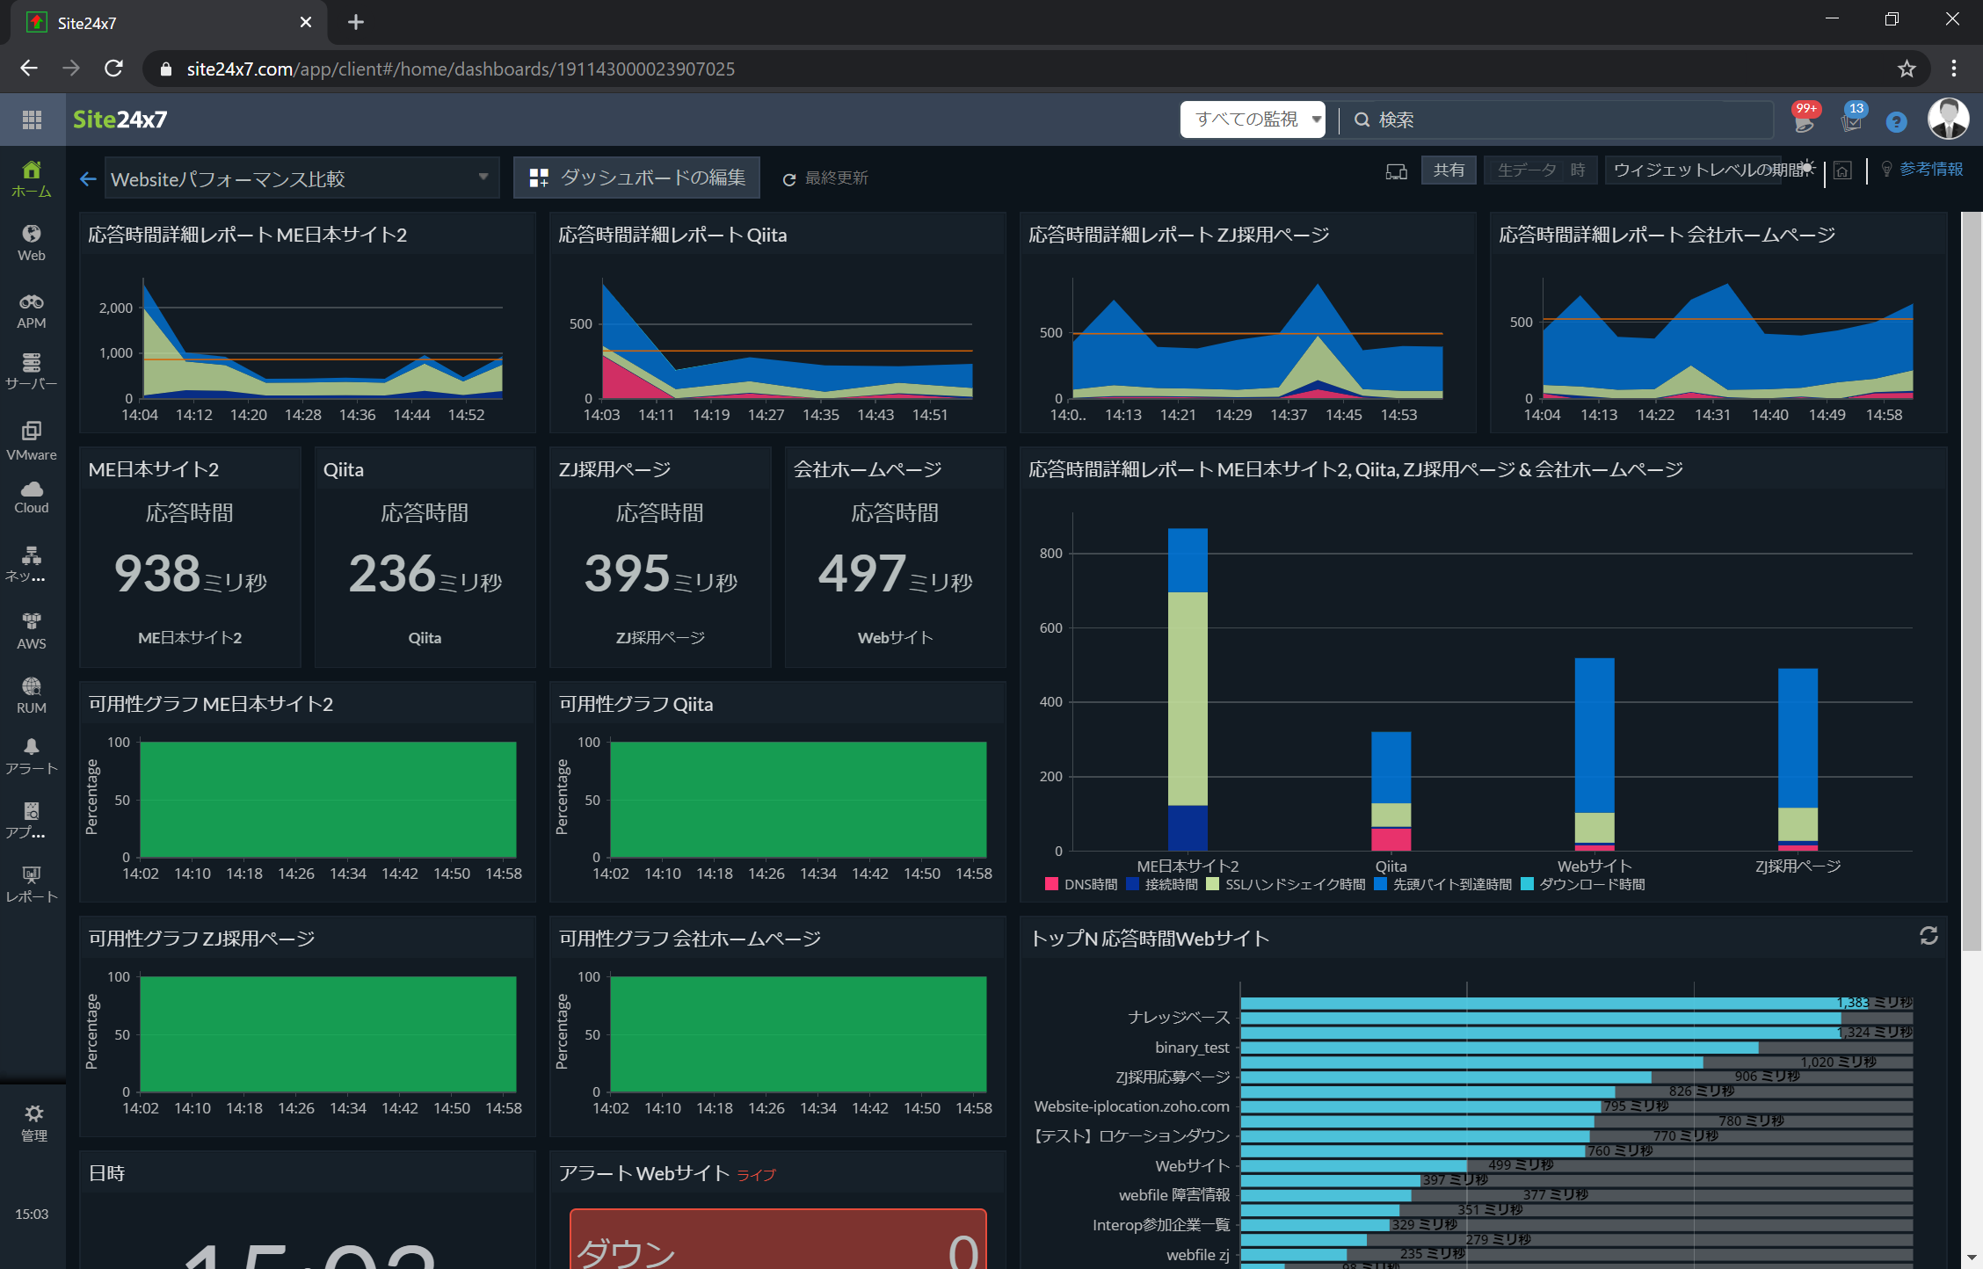Click the binary_test row in Top N
1983x1269 pixels.
click(1192, 1048)
